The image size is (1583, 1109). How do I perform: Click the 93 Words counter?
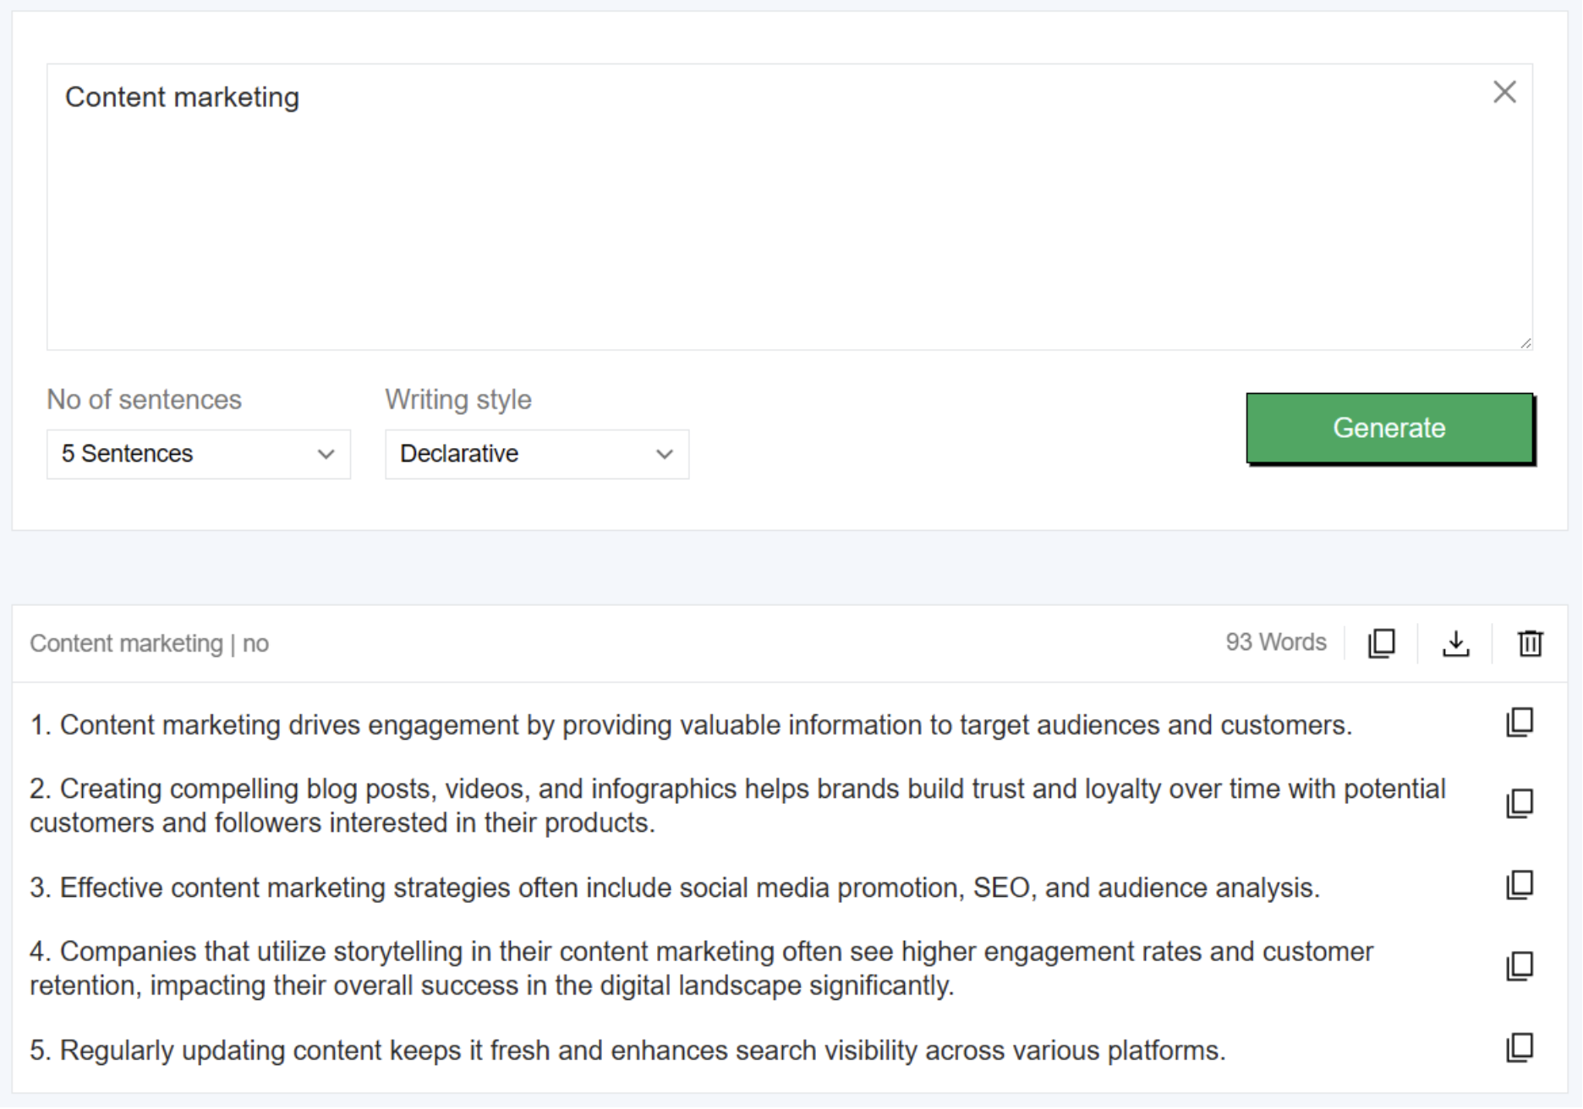[1275, 642]
